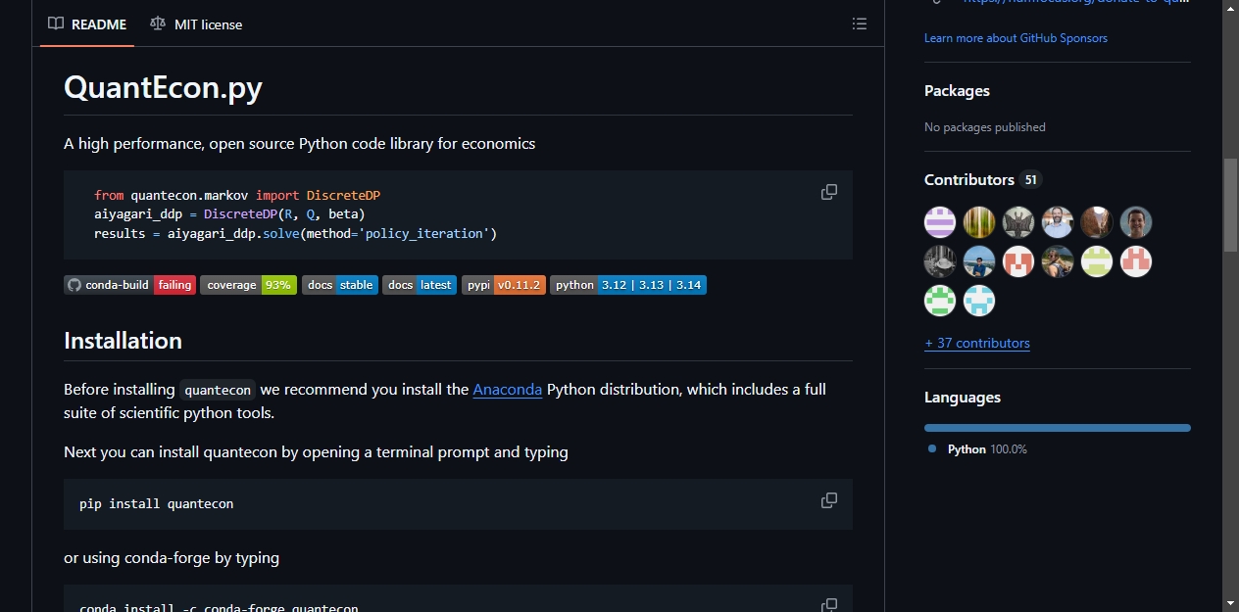
Task: Open Learn more about GitHub Sponsors
Action: [1016, 38]
